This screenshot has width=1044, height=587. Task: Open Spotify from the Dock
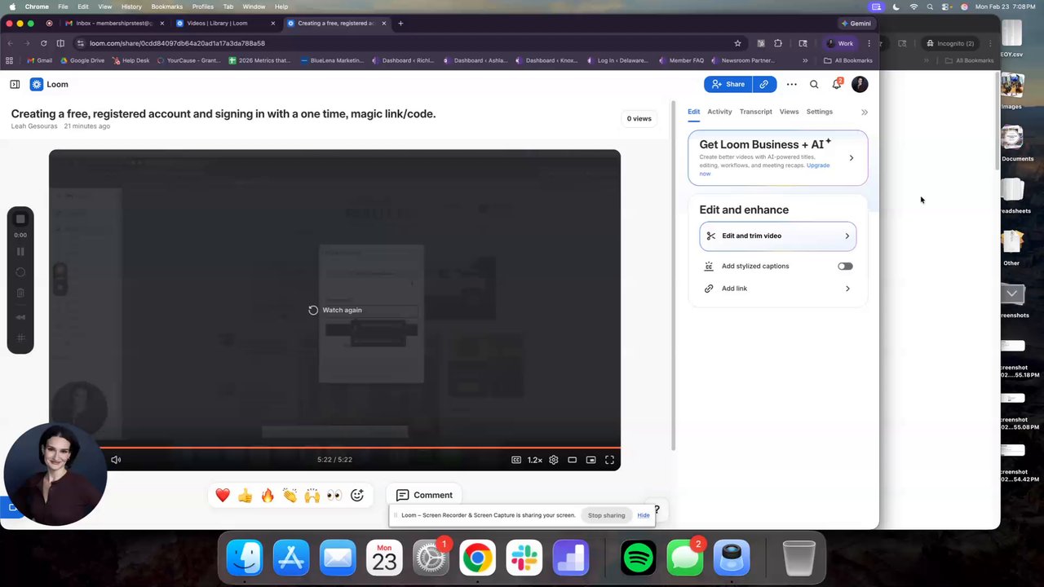click(638, 558)
